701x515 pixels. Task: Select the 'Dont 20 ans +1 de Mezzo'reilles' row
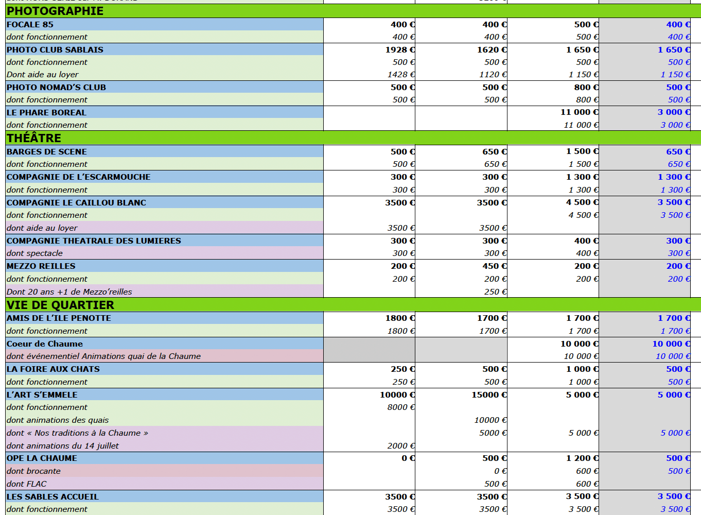(x=69, y=291)
